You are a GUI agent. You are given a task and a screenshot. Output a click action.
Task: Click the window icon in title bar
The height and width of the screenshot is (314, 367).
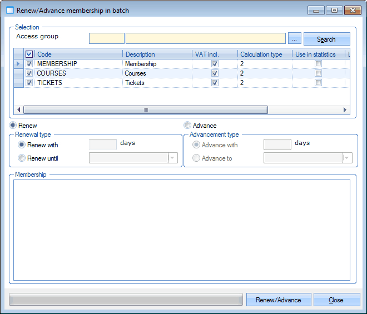[x=9, y=10]
